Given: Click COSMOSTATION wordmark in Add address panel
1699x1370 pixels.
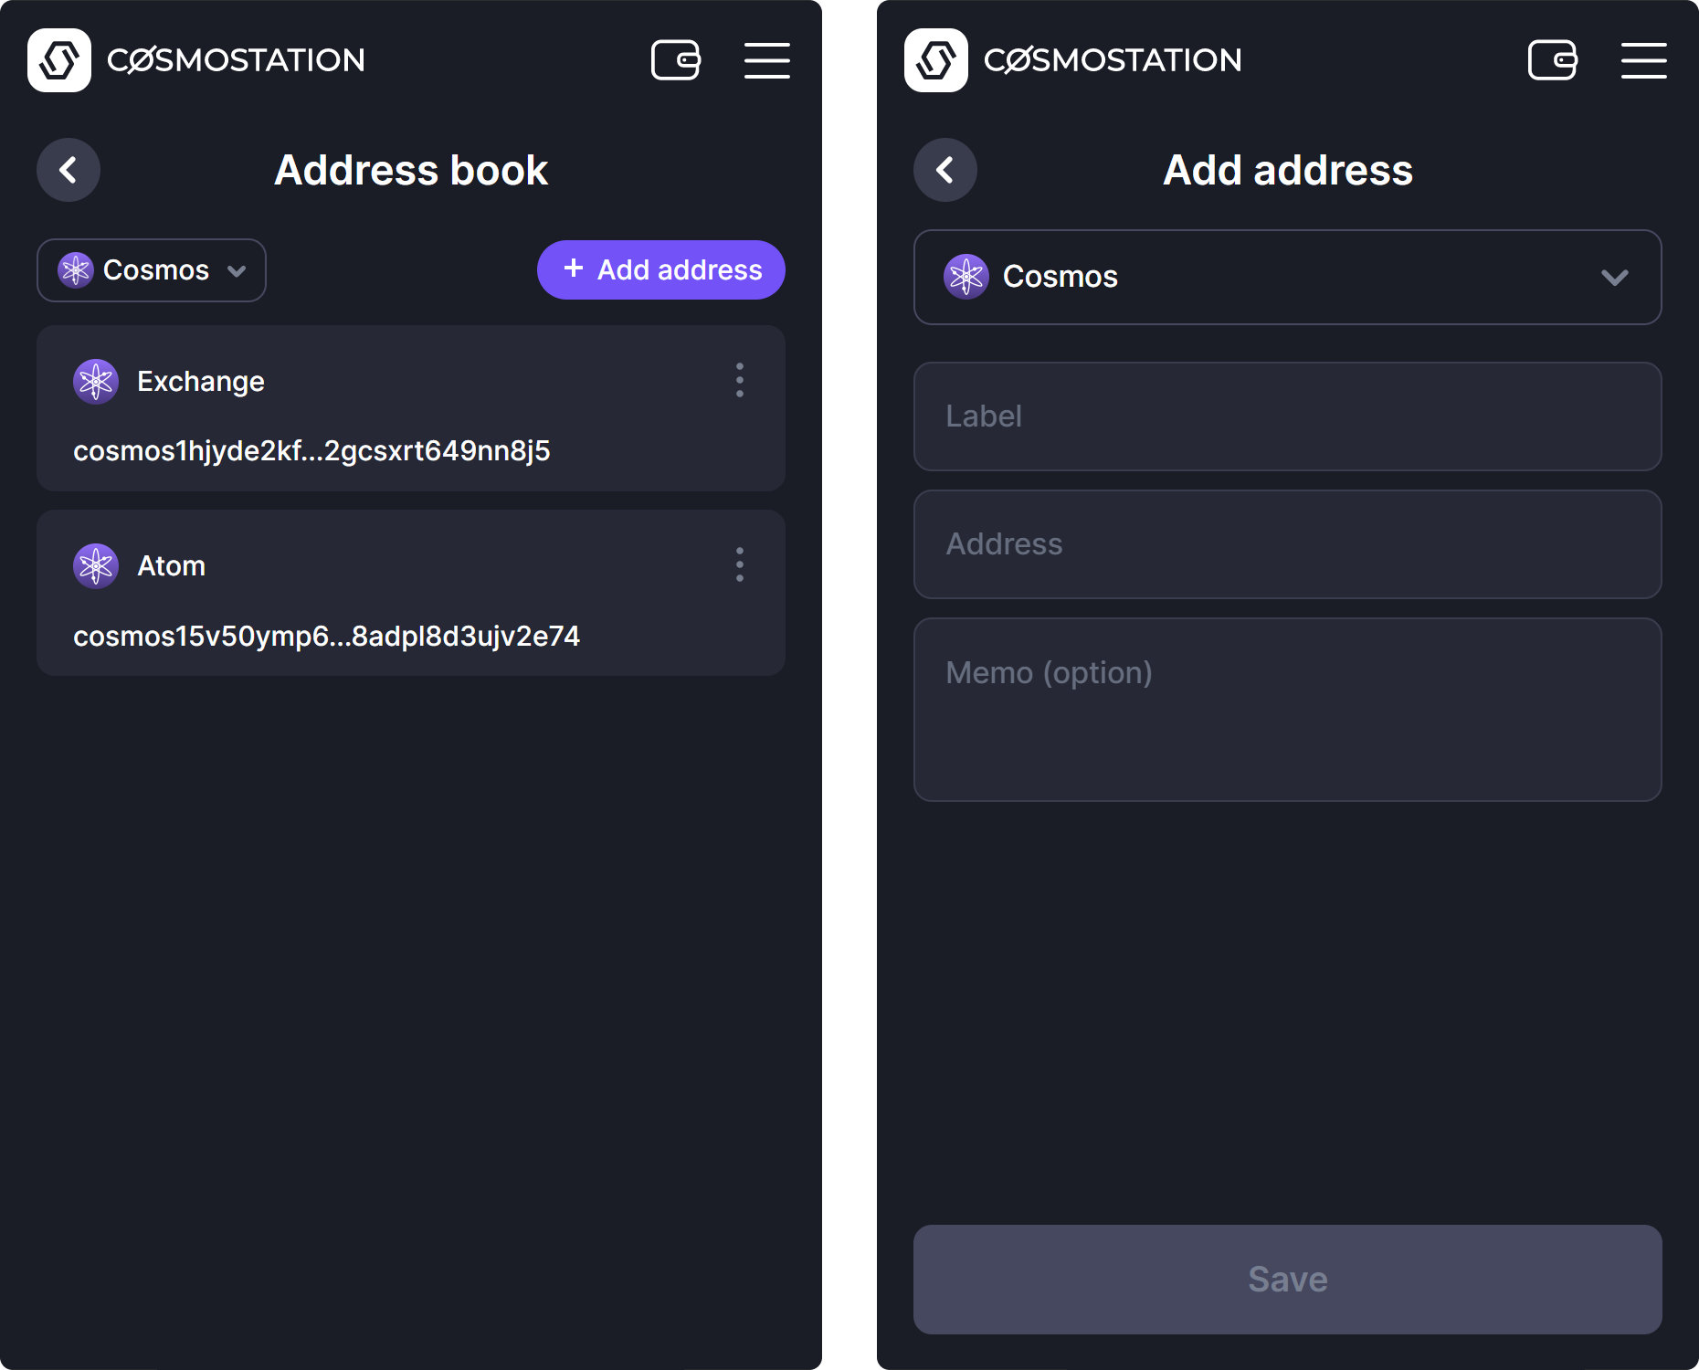Looking at the screenshot, I should click(1113, 60).
